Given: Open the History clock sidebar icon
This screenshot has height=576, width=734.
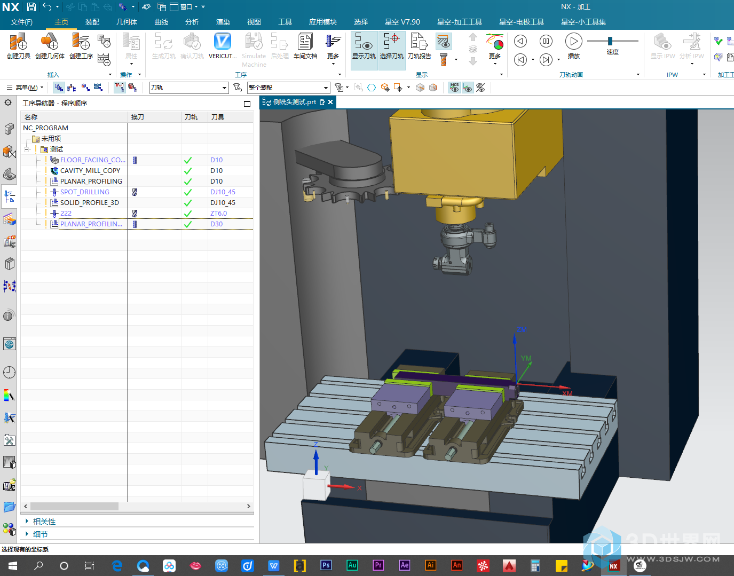Looking at the screenshot, I should (x=9, y=373).
